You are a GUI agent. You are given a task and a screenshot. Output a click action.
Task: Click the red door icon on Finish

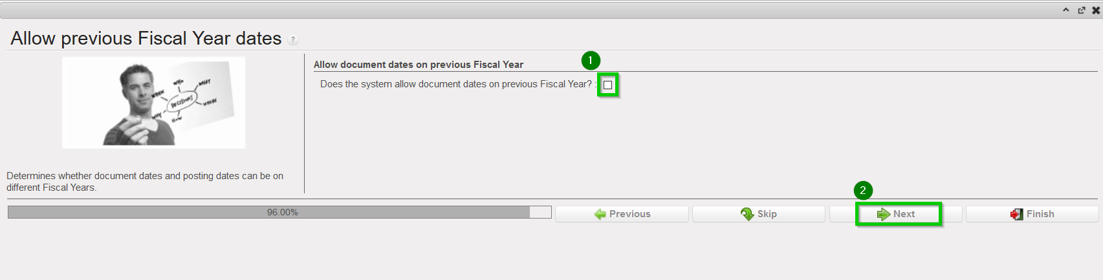coord(1017,214)
